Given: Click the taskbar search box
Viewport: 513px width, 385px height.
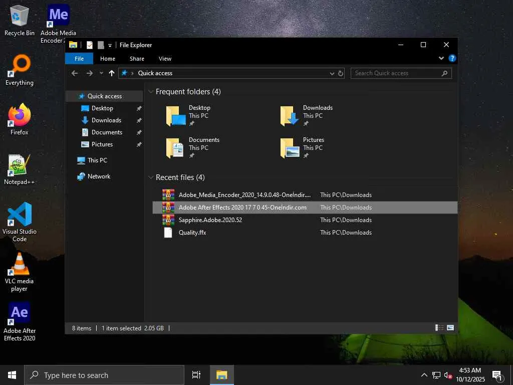Looking at the screenshot, I should click(104, 375).
